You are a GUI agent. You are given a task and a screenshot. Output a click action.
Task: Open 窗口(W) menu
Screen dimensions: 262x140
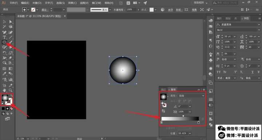pos(96,3)
